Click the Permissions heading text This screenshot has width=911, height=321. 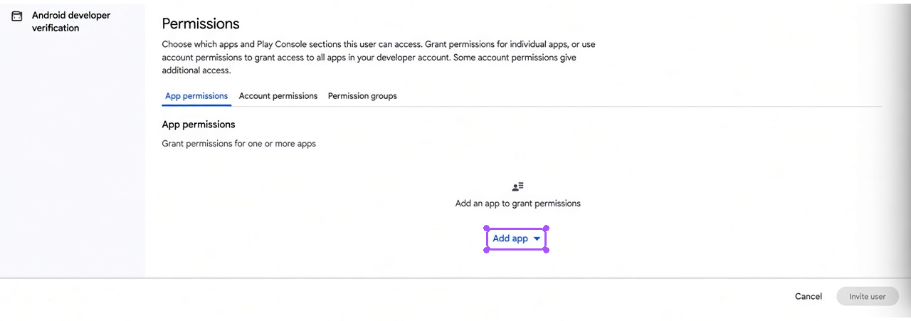[x=201, y=24]
